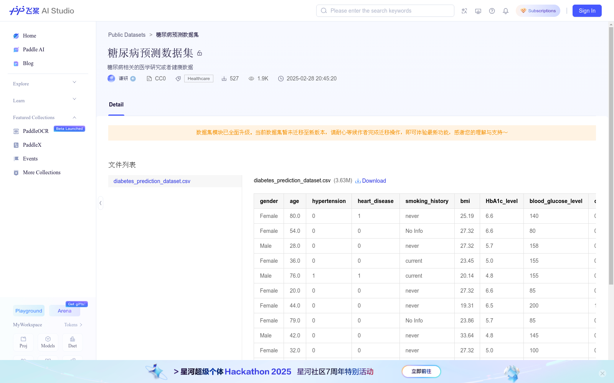Open the monitor/console icon in header
This screenshot has width=614, height=383.
478,11
